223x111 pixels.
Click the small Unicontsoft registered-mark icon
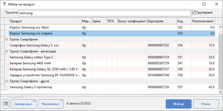click(x=26, y=96)
